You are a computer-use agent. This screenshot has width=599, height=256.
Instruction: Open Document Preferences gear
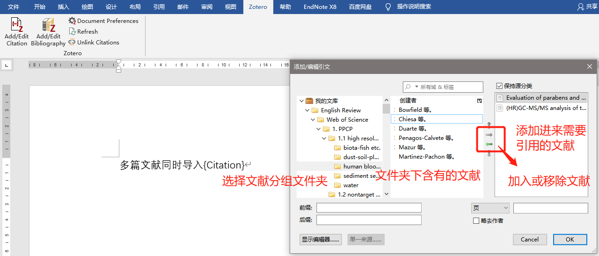(72, 21)
